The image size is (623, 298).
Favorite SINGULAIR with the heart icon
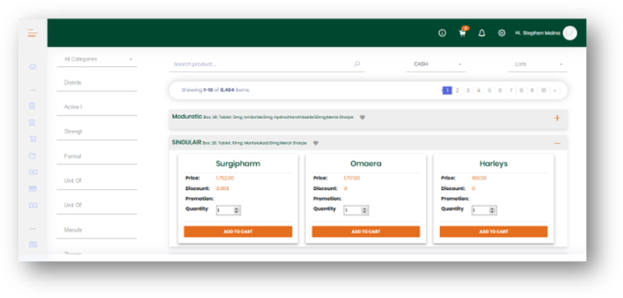tap(316, 143)
